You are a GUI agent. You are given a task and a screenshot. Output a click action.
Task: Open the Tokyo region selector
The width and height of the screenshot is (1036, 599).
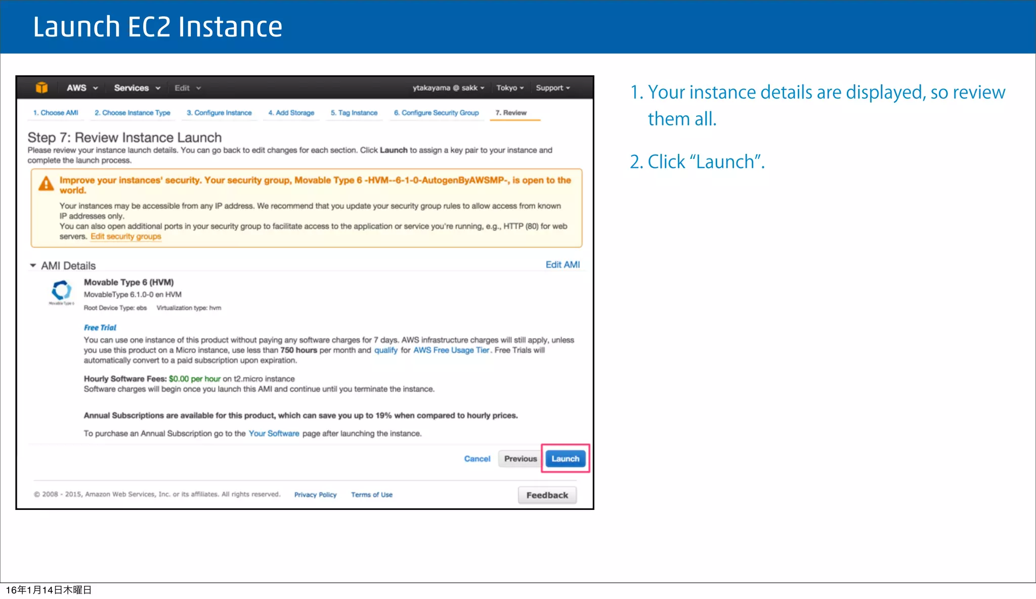(x=510, y=88)
